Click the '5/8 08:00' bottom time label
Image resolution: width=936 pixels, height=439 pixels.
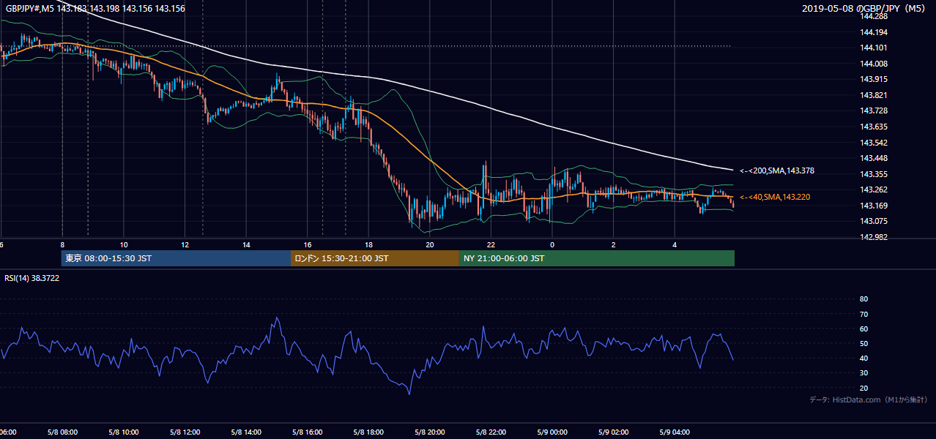(62, 432)
